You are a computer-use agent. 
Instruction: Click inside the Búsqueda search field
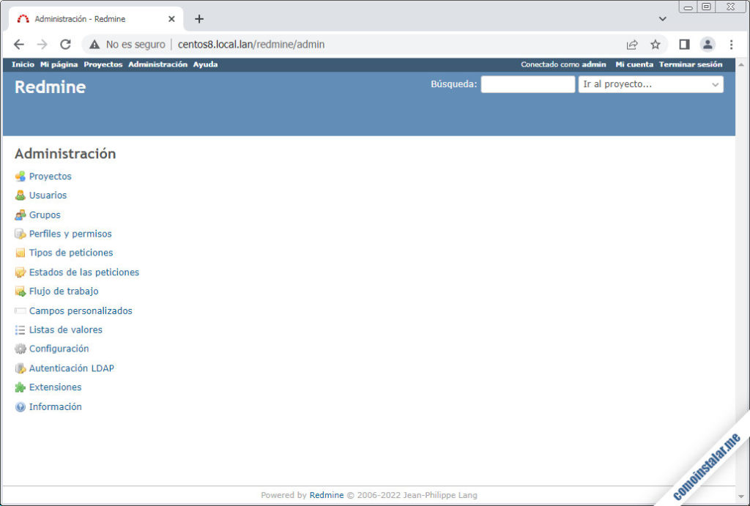coord(527,84)
